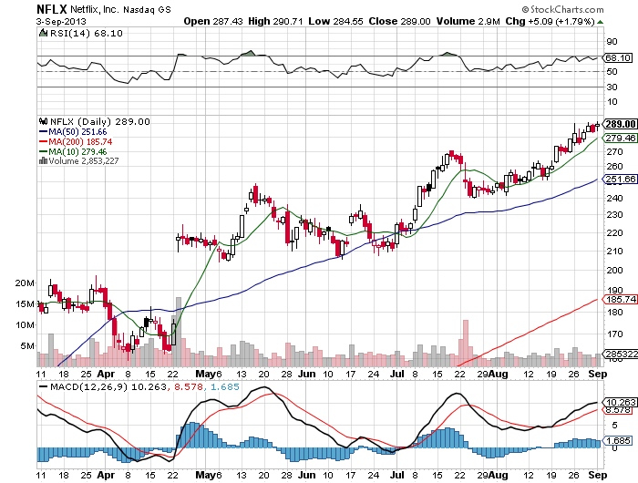Screen dimensions: 638x483
Task: Click the 'Volume 2.9M' header value
Action: coord(468,21)
